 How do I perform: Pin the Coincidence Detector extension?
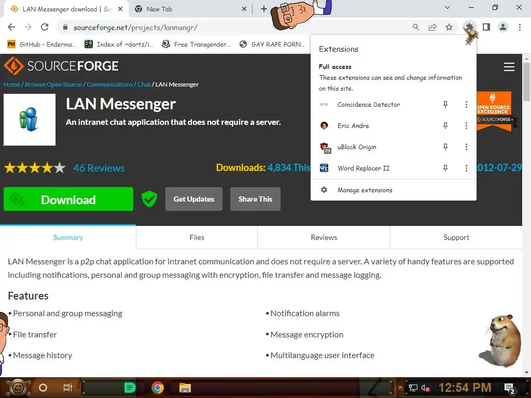(x=445, y=105)
